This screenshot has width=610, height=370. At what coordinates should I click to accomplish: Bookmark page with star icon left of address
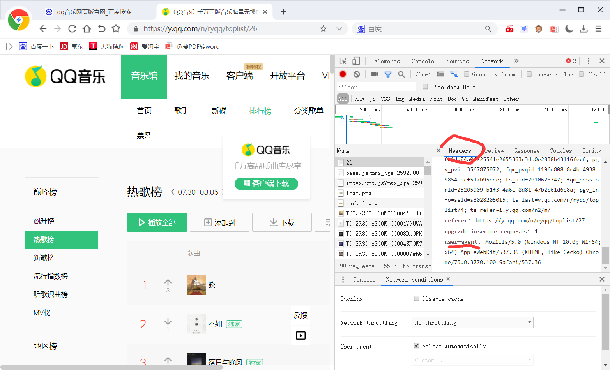click(116, 28)
